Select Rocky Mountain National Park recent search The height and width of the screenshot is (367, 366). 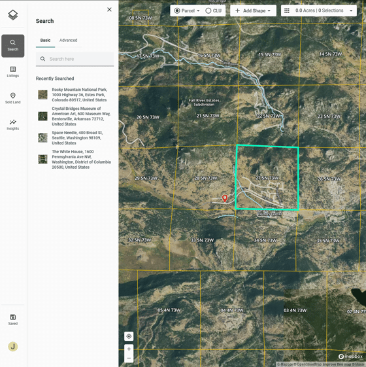pyautogui.click(x=75, y=95)
